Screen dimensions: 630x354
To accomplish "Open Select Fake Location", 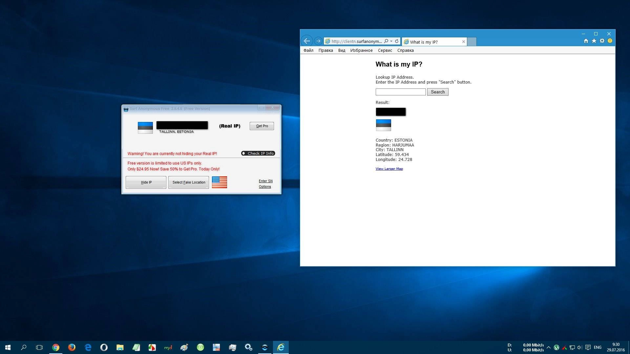I will 189,182.
